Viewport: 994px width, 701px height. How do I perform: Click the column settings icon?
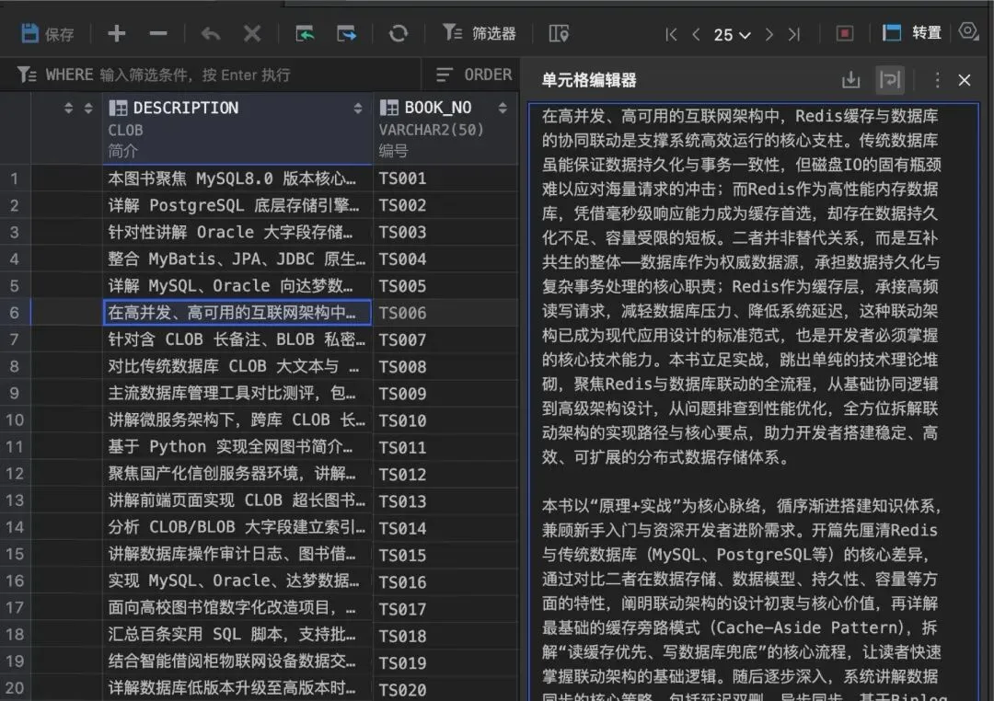point(559,33)
